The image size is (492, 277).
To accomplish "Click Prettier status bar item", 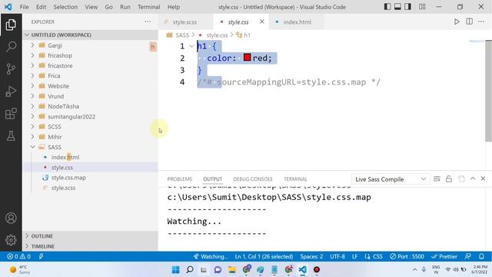I will (444, 256).
